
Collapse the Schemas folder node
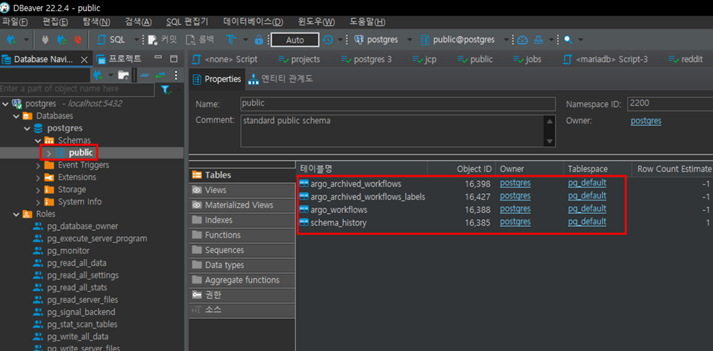(x=38, y=140)
